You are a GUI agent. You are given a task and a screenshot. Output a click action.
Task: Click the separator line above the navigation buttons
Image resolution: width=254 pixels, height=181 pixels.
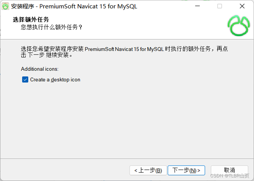[127, 159]
